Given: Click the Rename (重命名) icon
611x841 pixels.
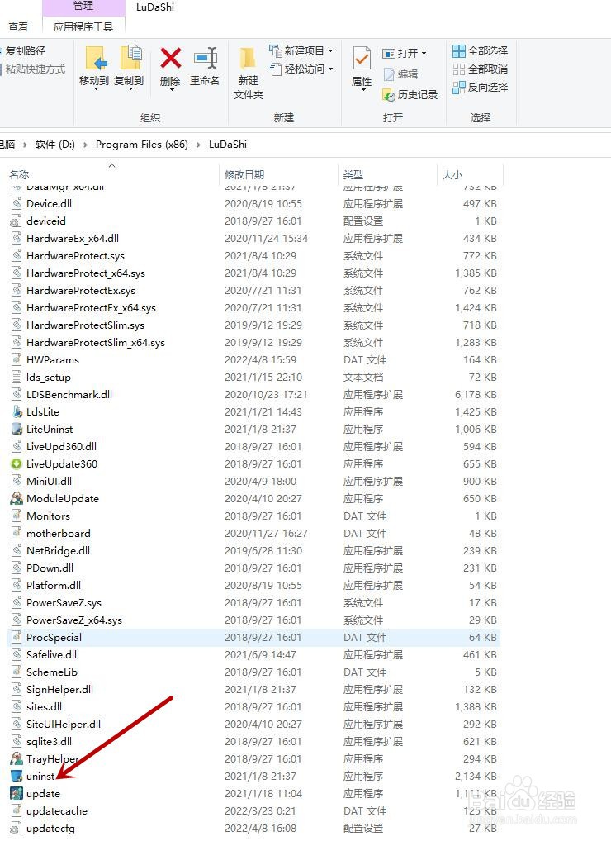Looking at the screenshot, I should click(x=206, y=58).
